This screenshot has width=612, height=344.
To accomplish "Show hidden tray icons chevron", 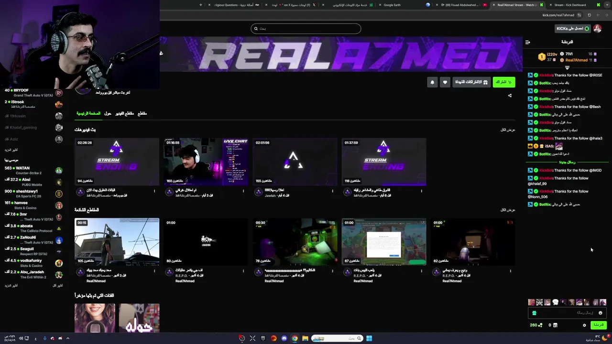I will coord(67,338).
